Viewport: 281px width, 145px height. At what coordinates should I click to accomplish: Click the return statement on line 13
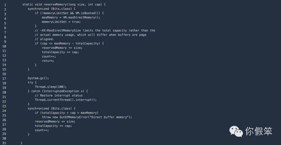48,61
